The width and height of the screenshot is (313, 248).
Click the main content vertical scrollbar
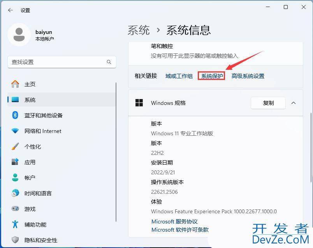(x=311, y=148)
